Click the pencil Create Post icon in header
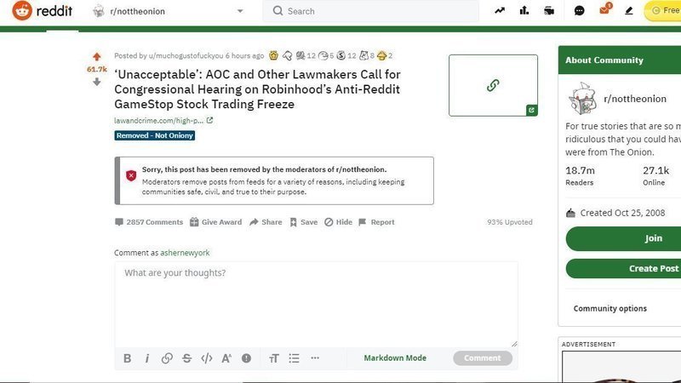Image resolution: width=681 pixels, height=383 pixels. coord(629,11)
